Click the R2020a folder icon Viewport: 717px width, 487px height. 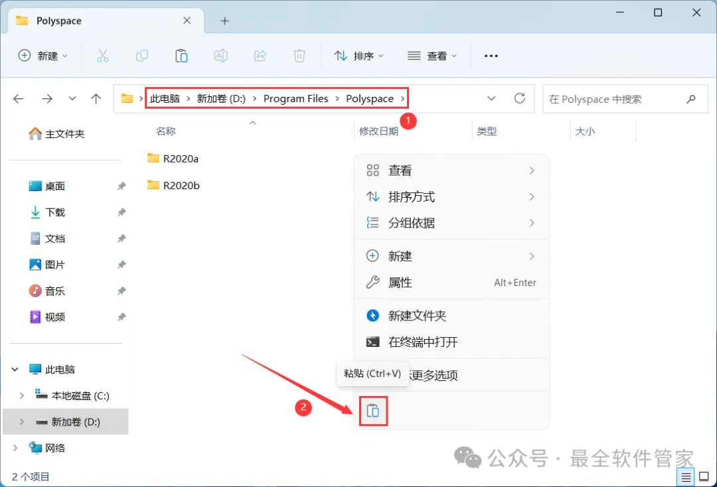(x=153, y=158)
